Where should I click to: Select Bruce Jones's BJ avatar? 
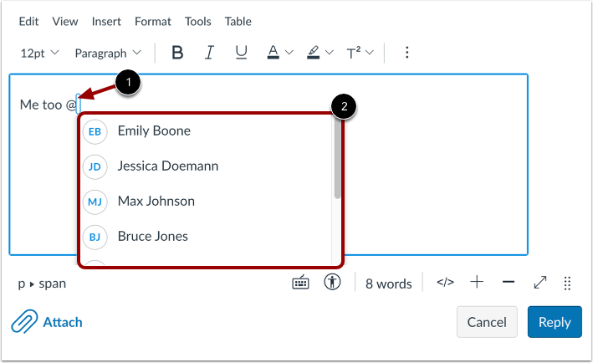coord(95,237)
